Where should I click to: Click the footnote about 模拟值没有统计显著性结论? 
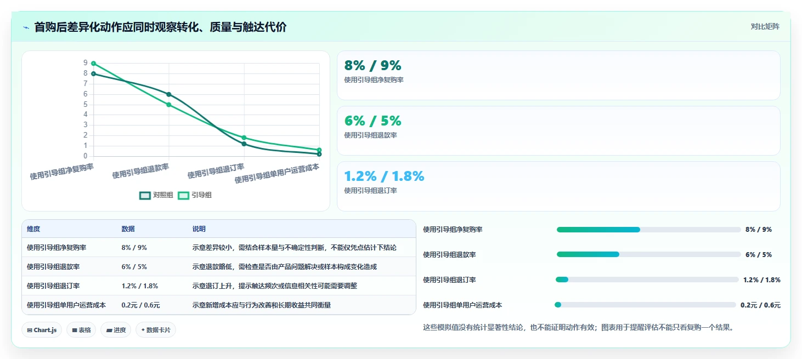(x=578, y=328)
